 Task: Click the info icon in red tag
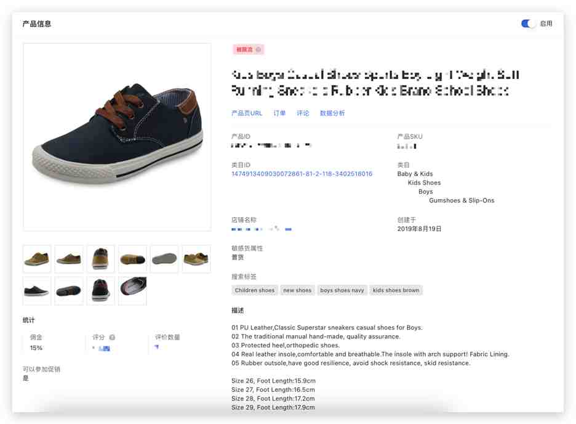258,50
